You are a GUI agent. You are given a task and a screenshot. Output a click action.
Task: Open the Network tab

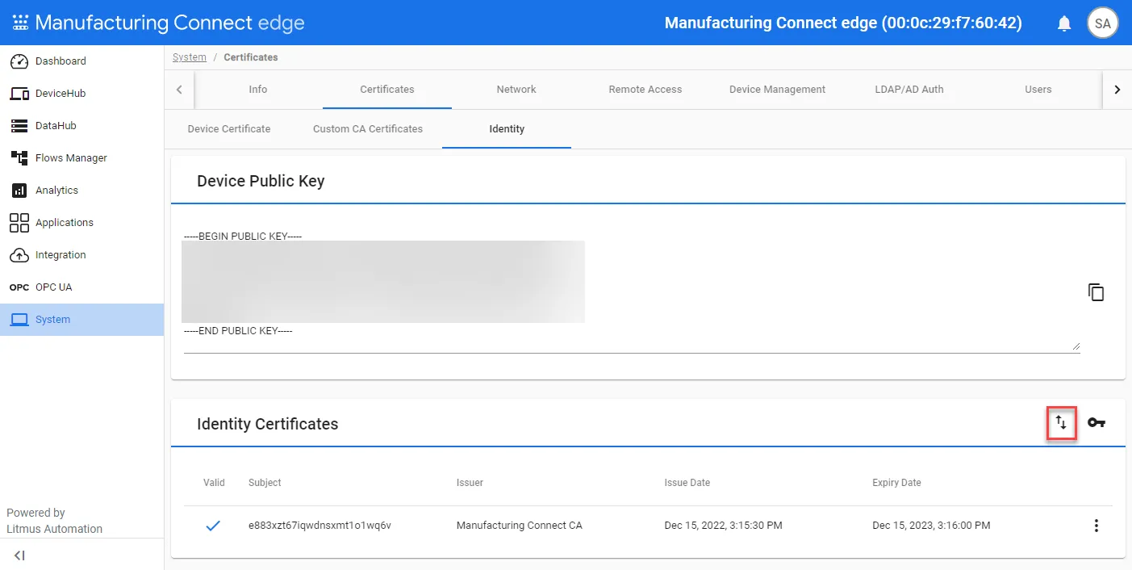coord(516,90)
